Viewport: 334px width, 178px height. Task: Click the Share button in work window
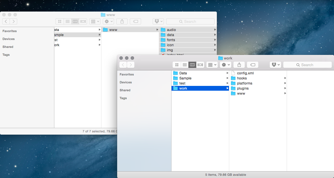[x=239, y=65]
